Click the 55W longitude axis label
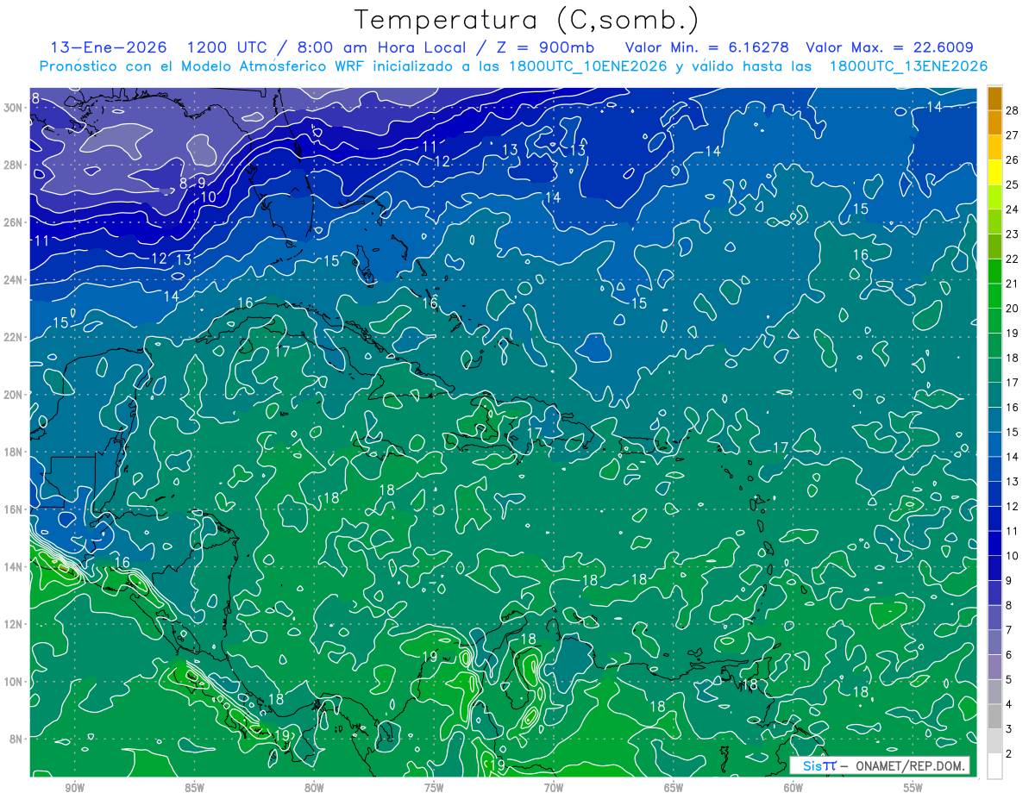Image resolution: width=1035 pixels, height=799 pixels. (x=913, y=788)
